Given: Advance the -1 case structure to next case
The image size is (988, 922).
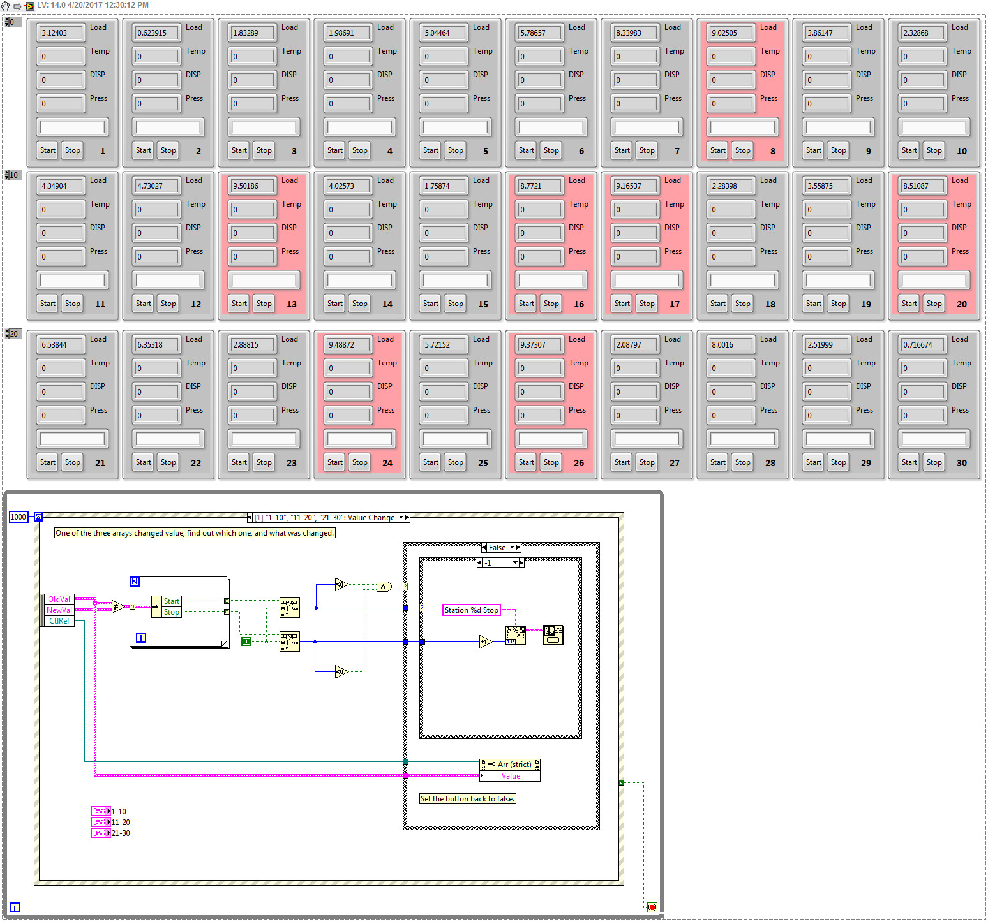Looking at the screenshot, I should point(521,563).
